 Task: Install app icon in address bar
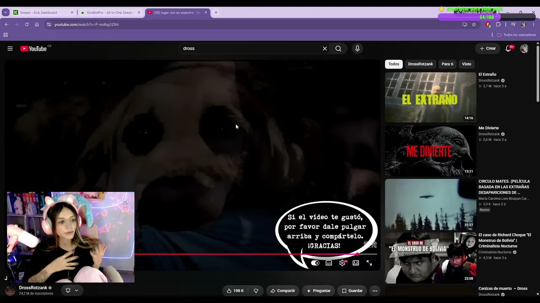coord(465,24)
